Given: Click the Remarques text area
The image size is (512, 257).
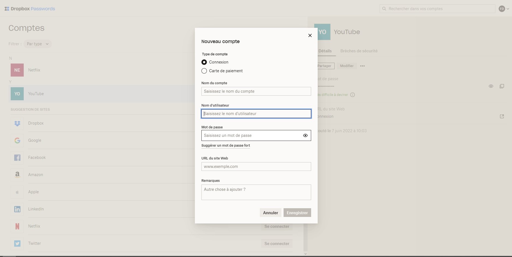Looking at the screenshot, I should click(256, 192).
